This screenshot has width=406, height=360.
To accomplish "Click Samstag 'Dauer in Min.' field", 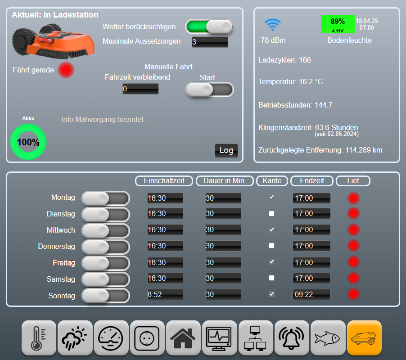I will [223, 278].
